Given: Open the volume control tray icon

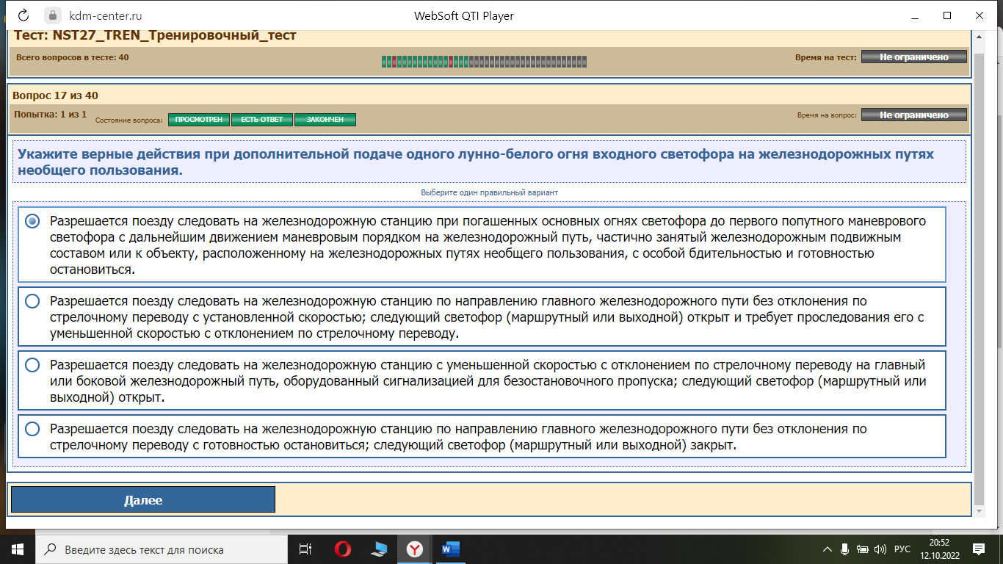Looking at the screenshot, I should pyautogui.click(x=880, y=549).
